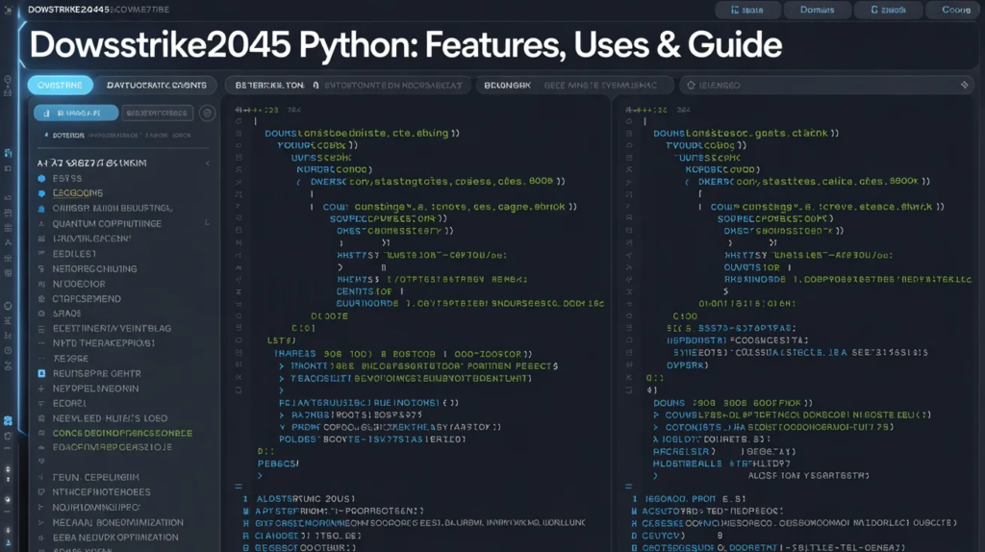Image resolution: width=985 pixels, height=552 pixels.
Task: Click the hexagon icon next to ESTSS
Action: click(41, 179)
